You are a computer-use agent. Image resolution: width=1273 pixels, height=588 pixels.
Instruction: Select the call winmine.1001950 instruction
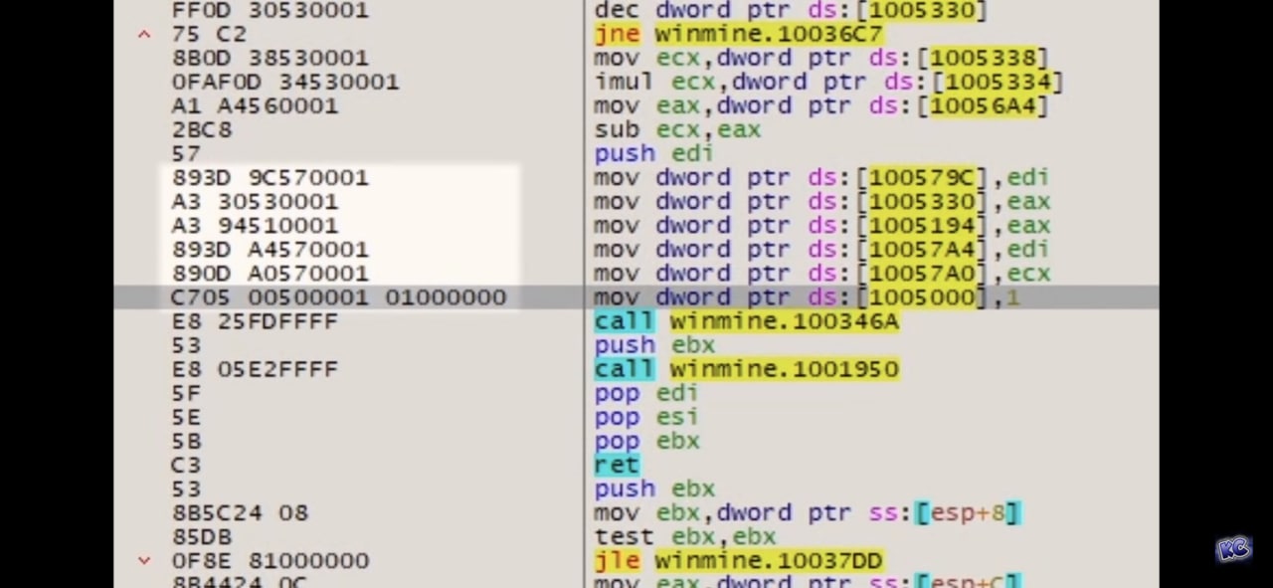click(x=747, y=368)
